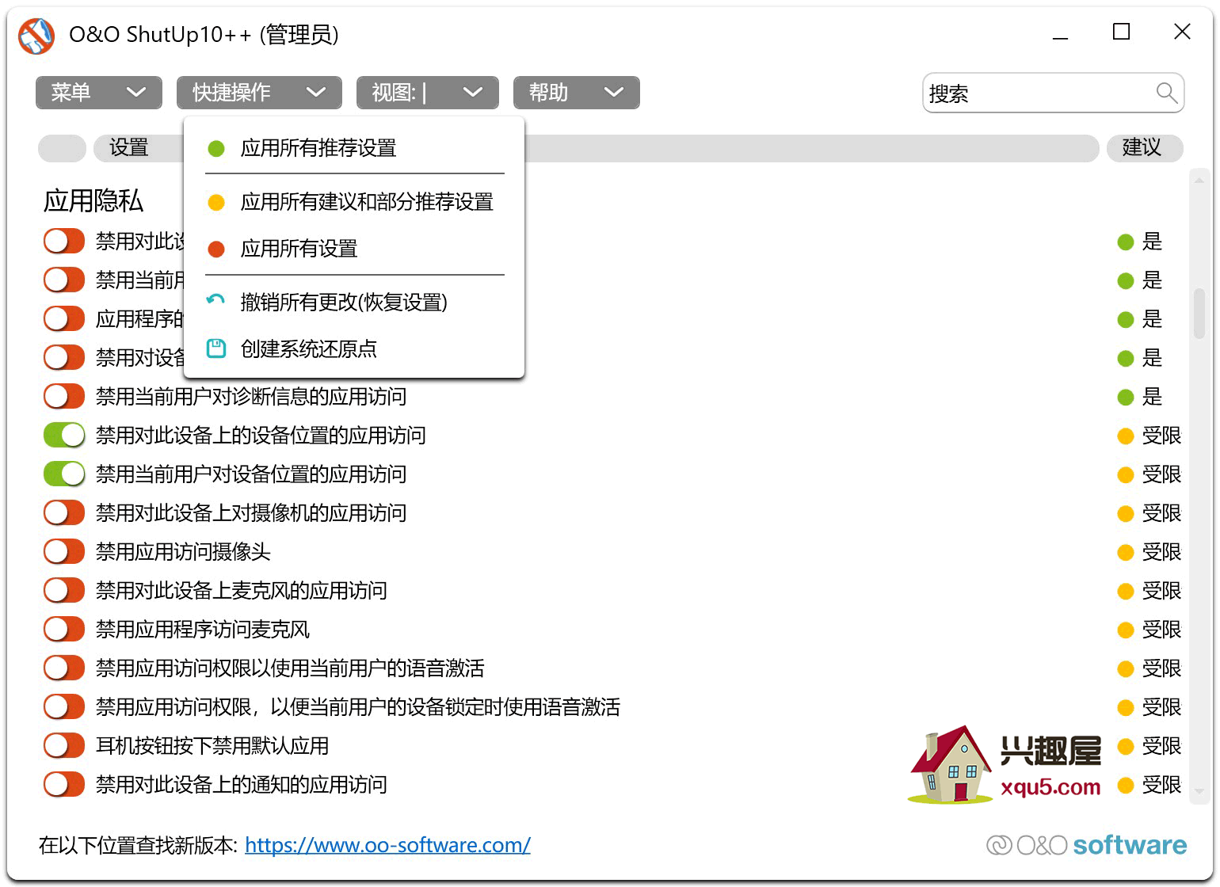The image size is (1220, 887).
Task: Click the blank column header left of 设置
Action: tap(62, 148)
